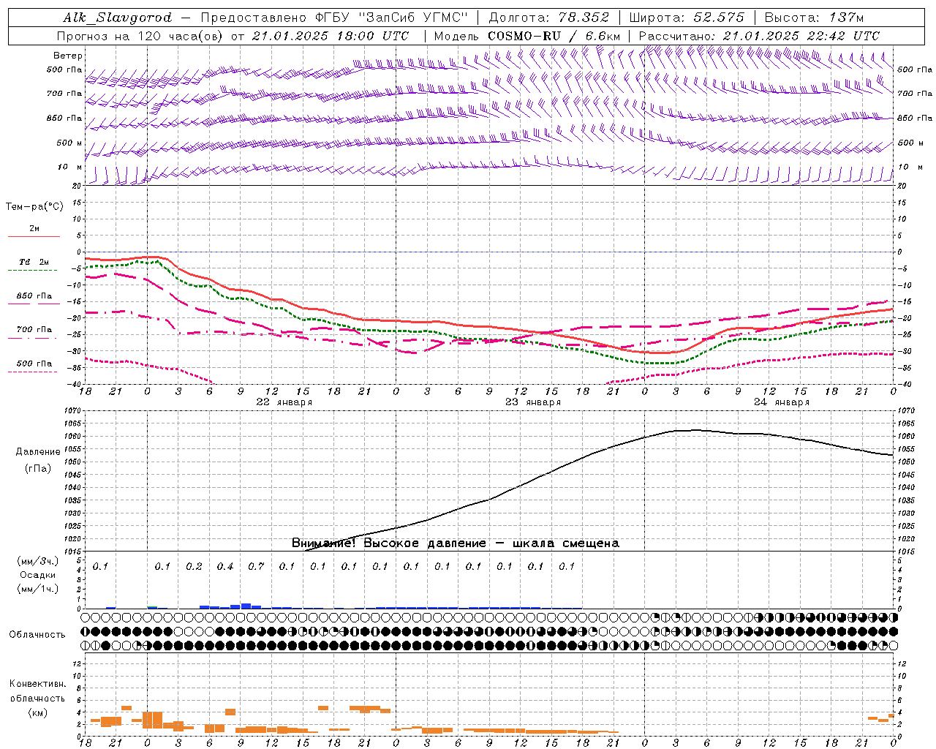Select the Широта 52.575 header field
Image resolution: width=936 pixels, height=749 pixels.
687,18
